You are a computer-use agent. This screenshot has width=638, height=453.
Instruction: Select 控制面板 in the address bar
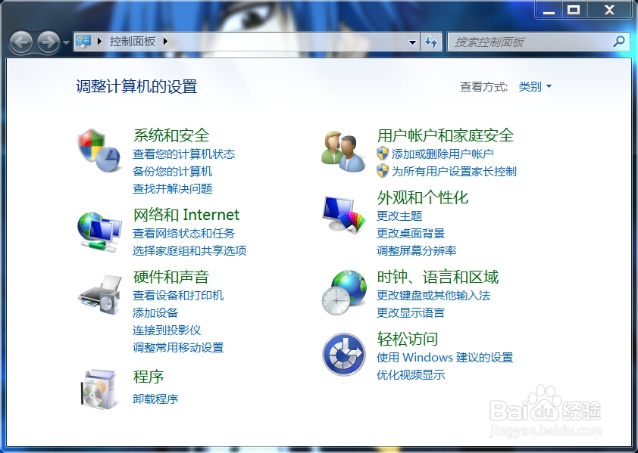coord(133,42)
